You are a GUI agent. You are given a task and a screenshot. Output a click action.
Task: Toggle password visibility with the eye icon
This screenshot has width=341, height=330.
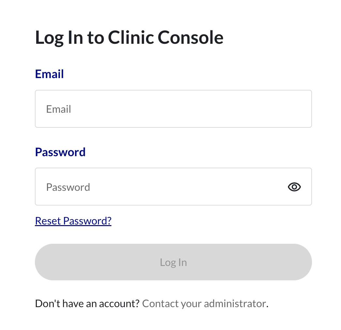click(x=294, y=187)
